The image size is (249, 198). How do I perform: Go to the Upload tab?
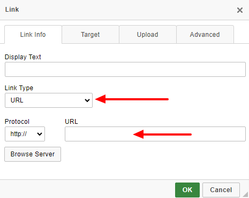point(148,35)
